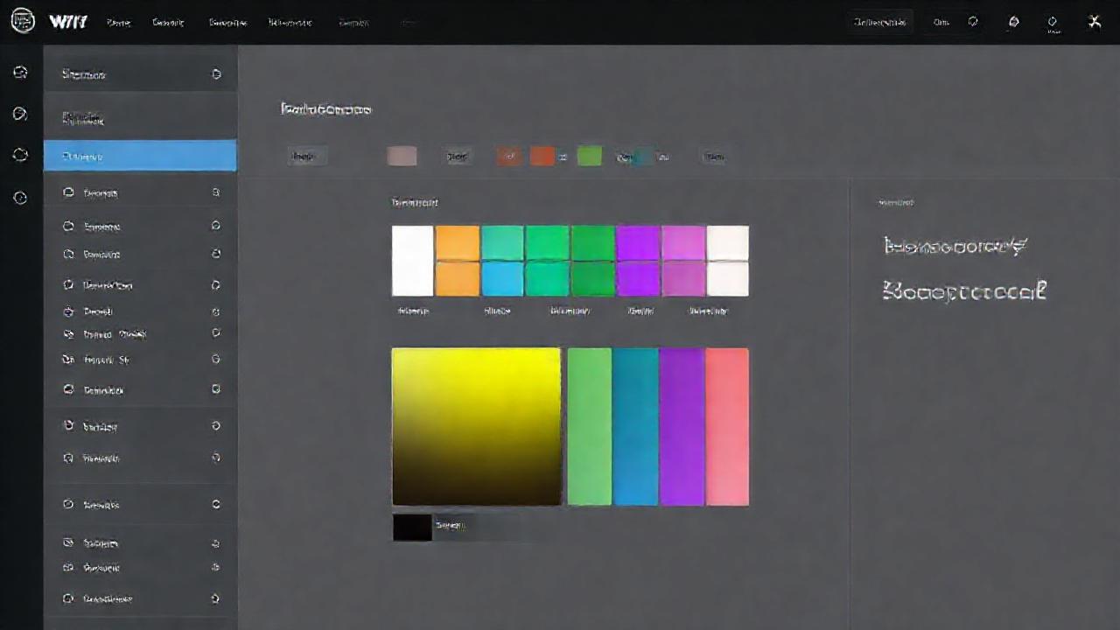Open the bottom icon in the left rail

click(20, 198)
